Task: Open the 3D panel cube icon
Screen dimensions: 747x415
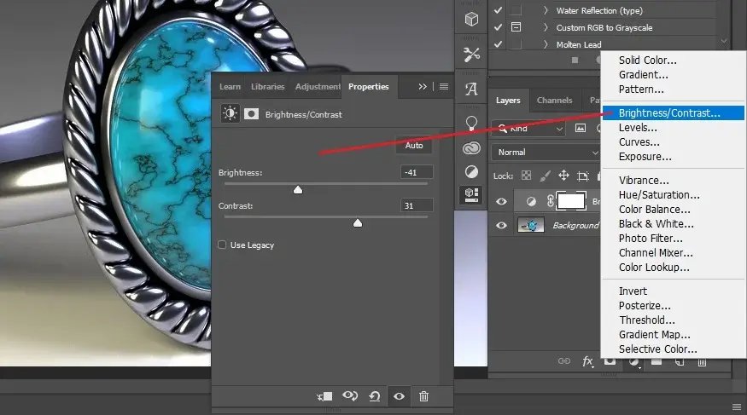Action: [471, 19]
